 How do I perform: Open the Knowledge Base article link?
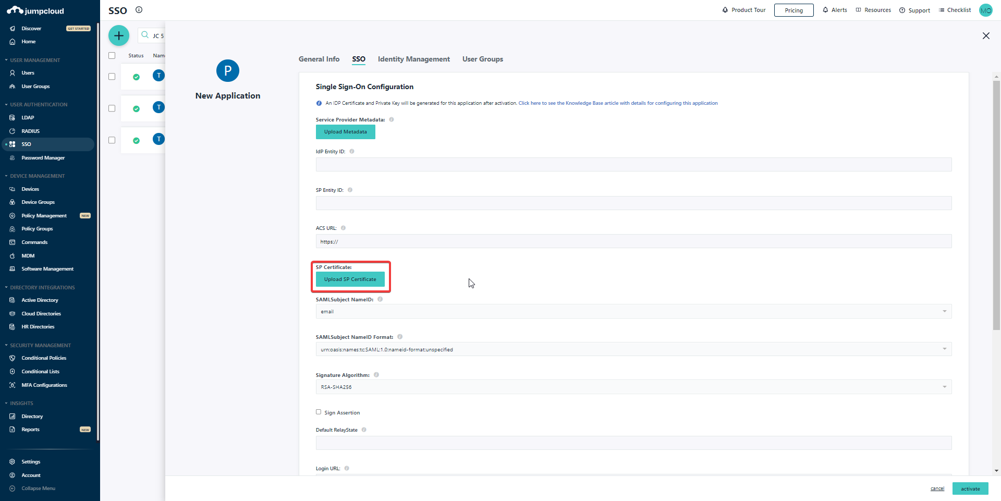point(618,103)
